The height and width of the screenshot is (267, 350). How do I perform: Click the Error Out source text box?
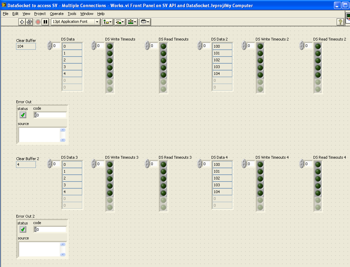tap(39, 135)
